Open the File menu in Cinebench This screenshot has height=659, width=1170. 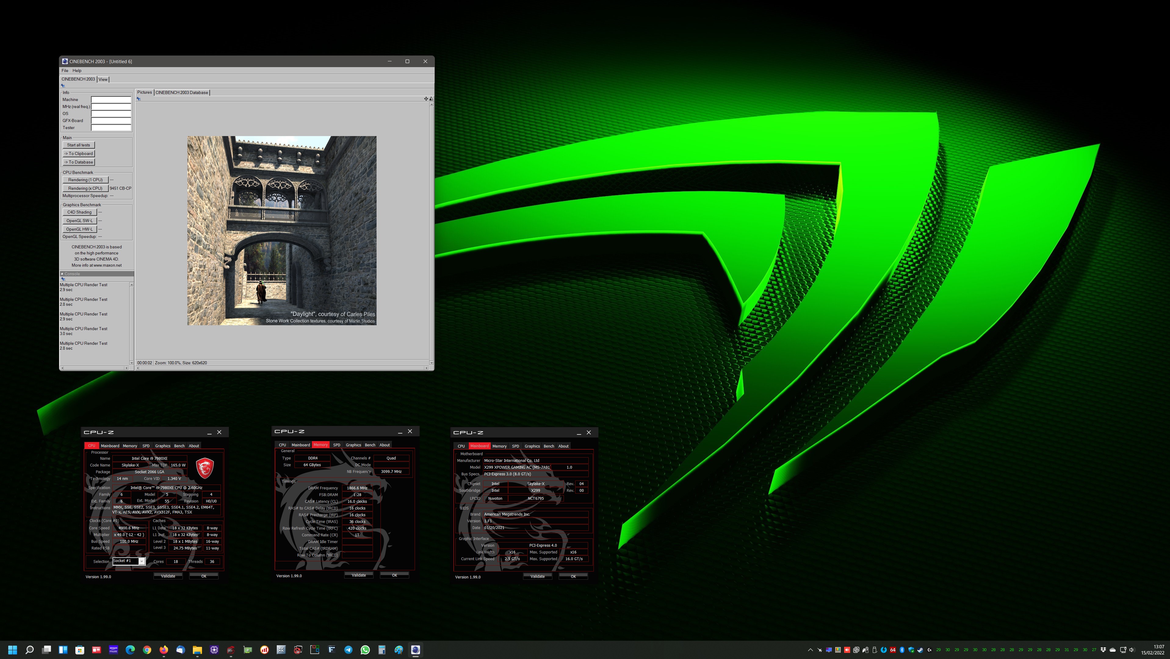(x=65, y=70)
